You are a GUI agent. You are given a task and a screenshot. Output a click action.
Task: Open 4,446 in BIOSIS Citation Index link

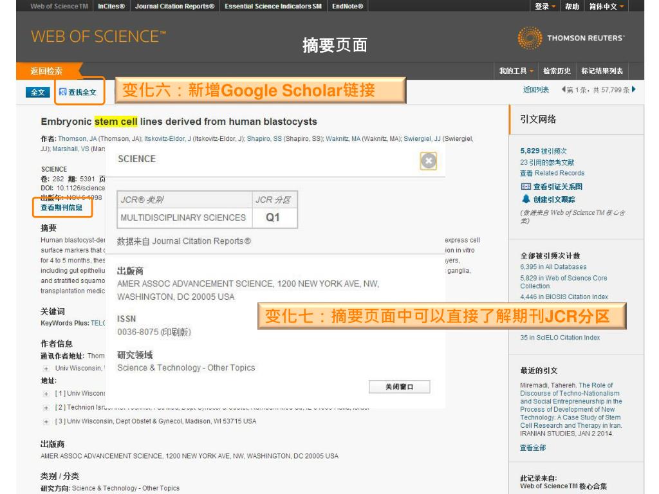click(x=564, y=297)
